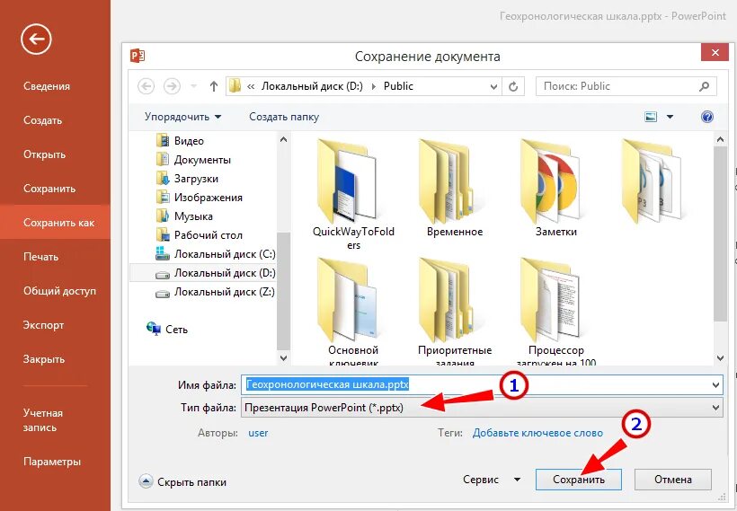Screen dimensions: 737x511
Task: Close the save dialog with X
Action: pos(715,53)
